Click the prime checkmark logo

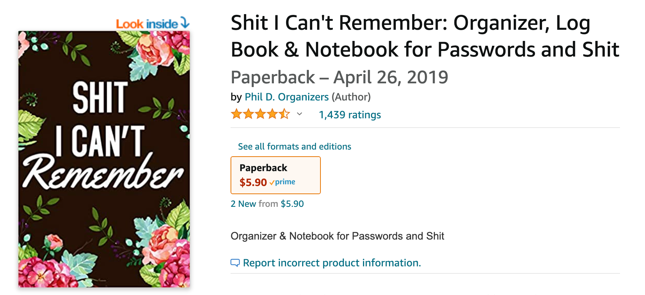coord(282,182)
